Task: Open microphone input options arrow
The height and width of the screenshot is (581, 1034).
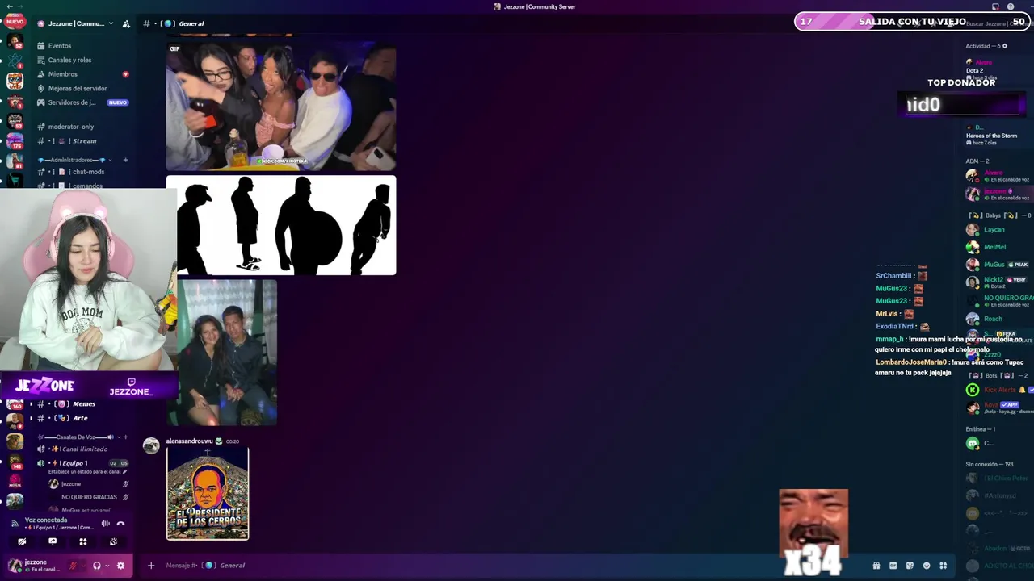Action: click(x=82, y=566)
